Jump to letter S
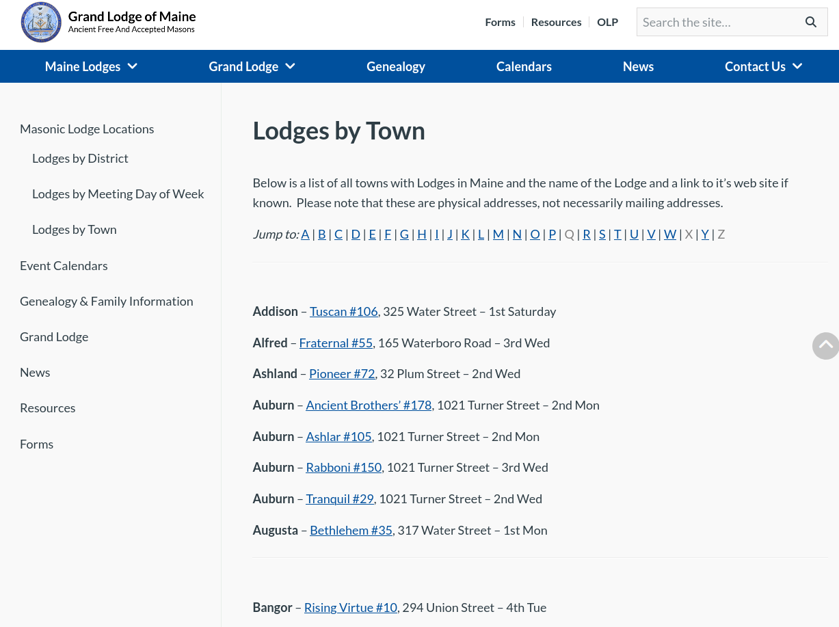The height and width of the screenshot is (627, 839). [x=602, y=234]
